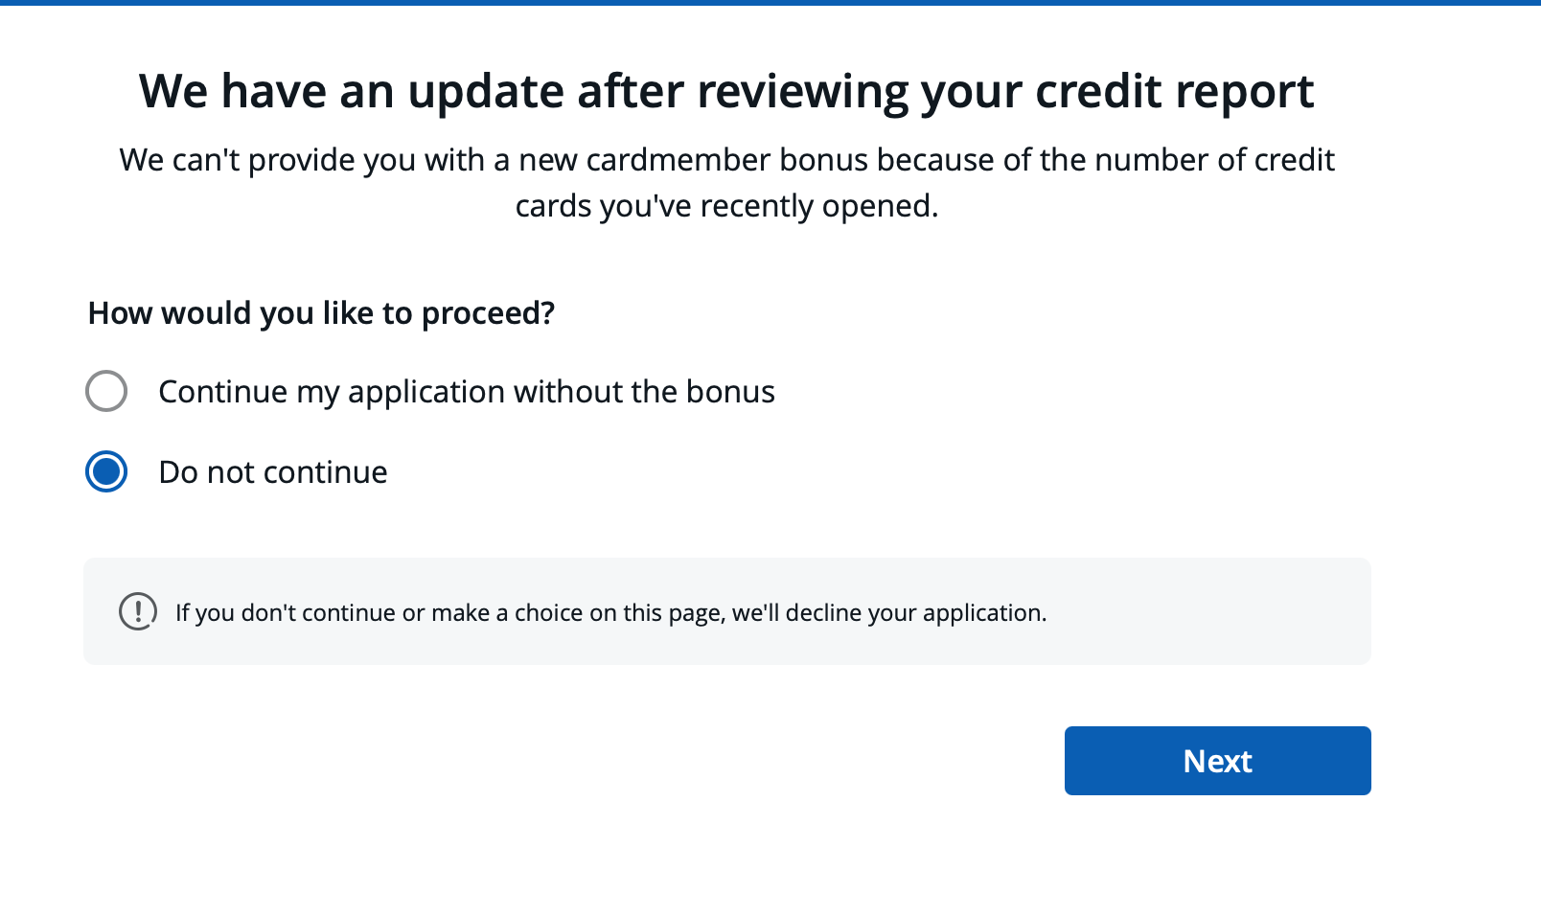The image size is (1541, 916).
Task: Click the "Continue my application without the bonus" label
Action: [x=466, y=392]
